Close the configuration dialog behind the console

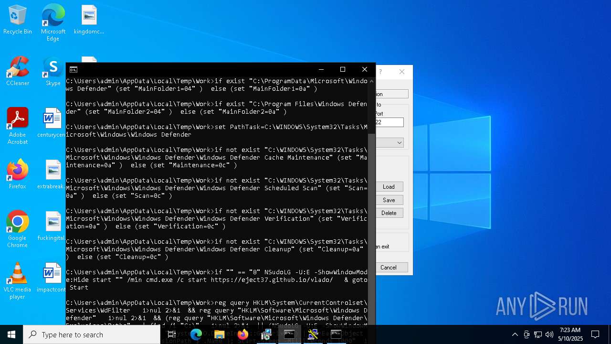(x=402, y=72)
